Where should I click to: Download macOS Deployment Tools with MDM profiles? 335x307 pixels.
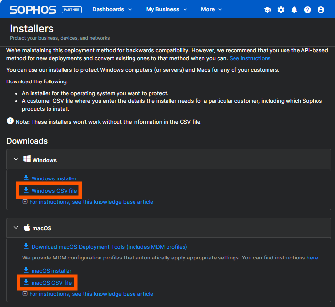[109, 247]
